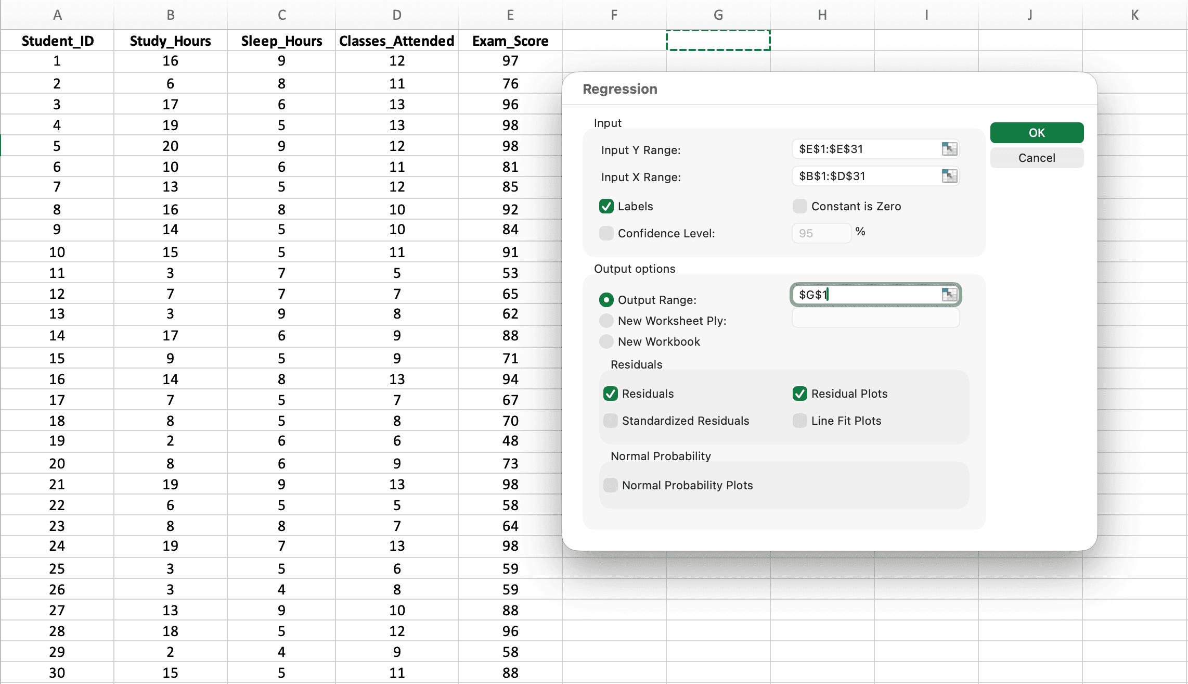Enable Constant is Zero checkbox

(x=800, y=206)
